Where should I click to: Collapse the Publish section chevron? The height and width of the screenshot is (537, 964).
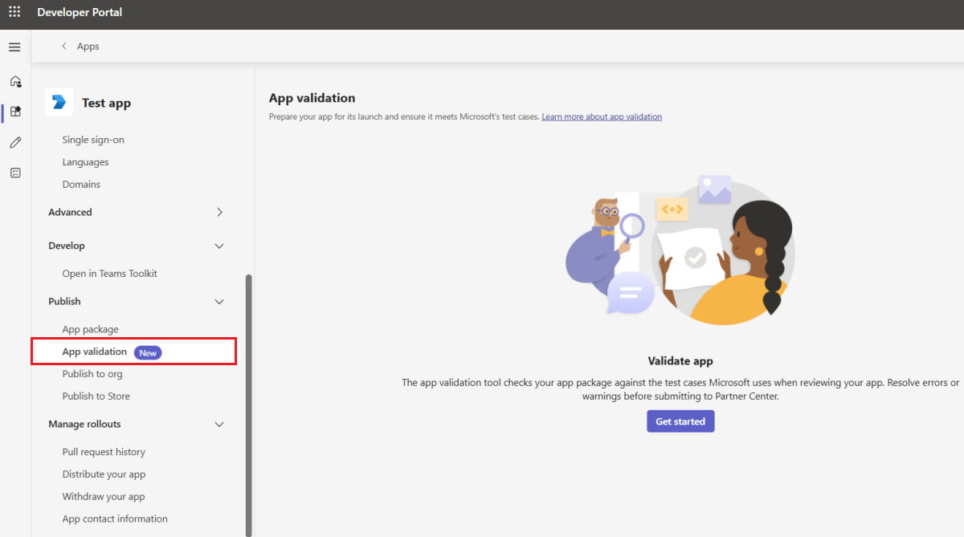(219, 301)
